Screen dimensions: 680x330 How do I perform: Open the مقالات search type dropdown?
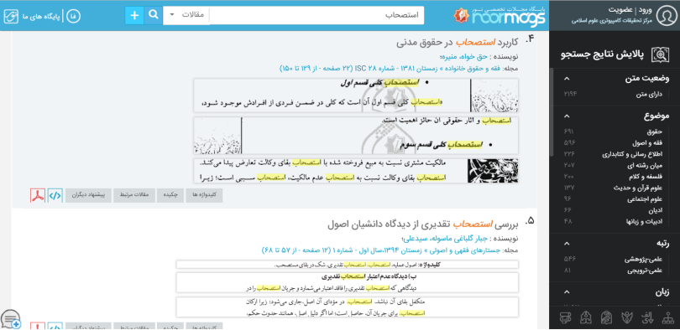tap(186, 15)
